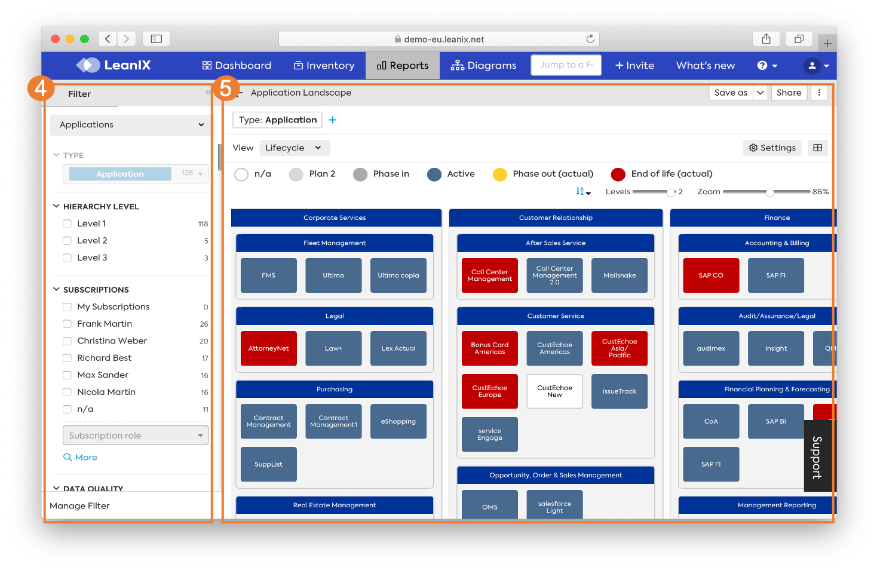
Task: Open the user profile avatar menu
Action: (816, 66)
